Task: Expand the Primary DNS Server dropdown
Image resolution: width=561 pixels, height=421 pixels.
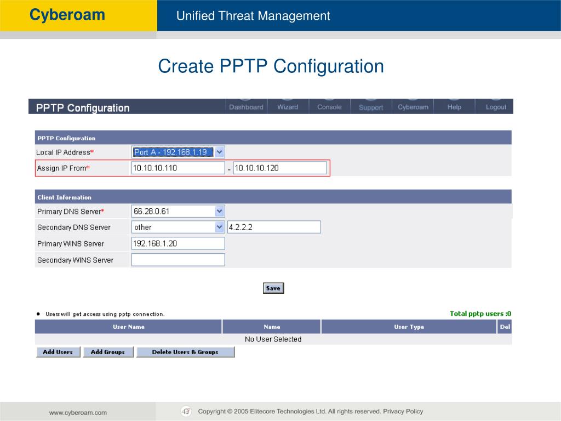Action: click(219, 211)
